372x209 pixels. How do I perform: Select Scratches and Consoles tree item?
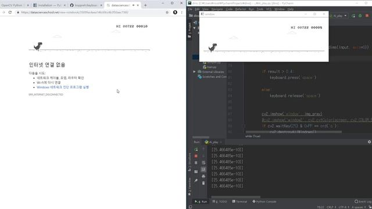tap(212, 77)
